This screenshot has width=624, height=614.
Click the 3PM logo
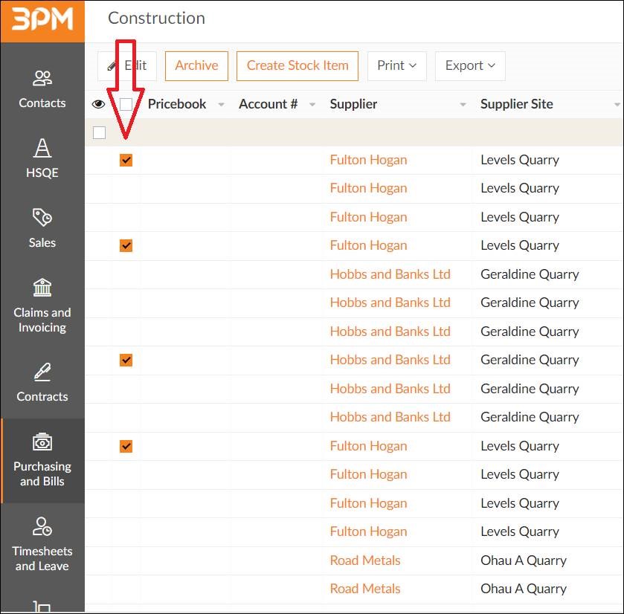[x=42, y=19]
